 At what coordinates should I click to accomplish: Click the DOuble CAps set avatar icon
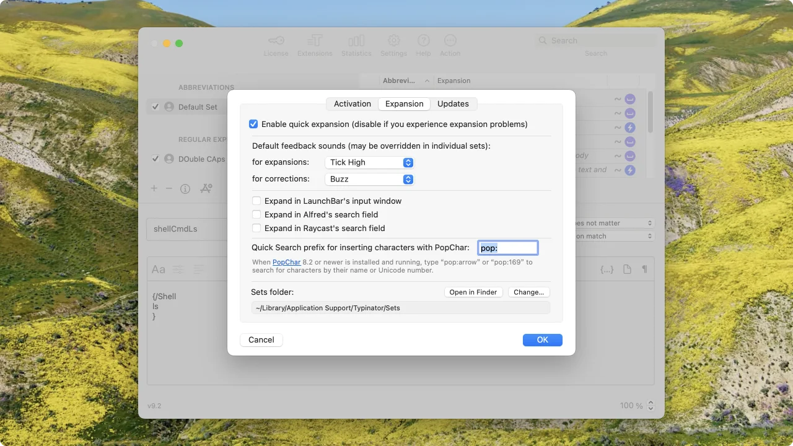[x=169, y=159]
